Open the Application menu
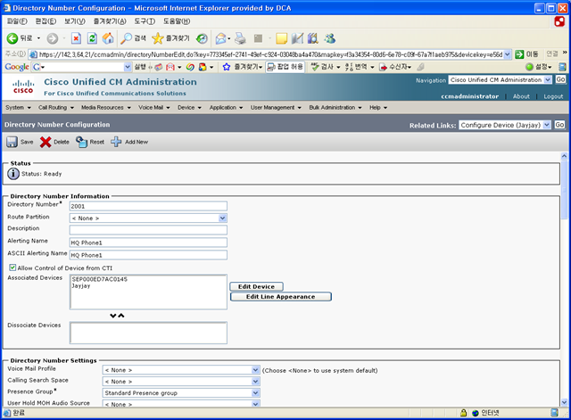Image resolution: width=571 pixels, height=420 pixels. click(x=226, y=107)
